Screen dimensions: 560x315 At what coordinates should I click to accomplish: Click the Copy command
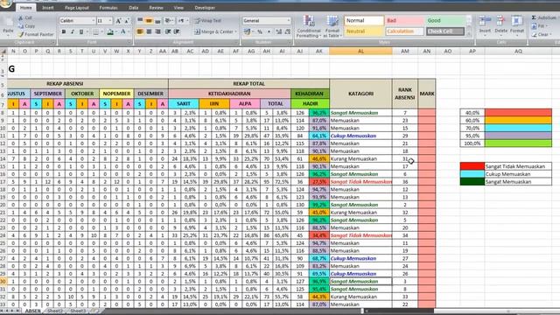[x=26, y=26]
